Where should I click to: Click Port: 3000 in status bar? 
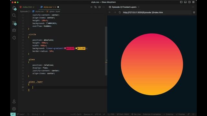[x=123, y=114]
